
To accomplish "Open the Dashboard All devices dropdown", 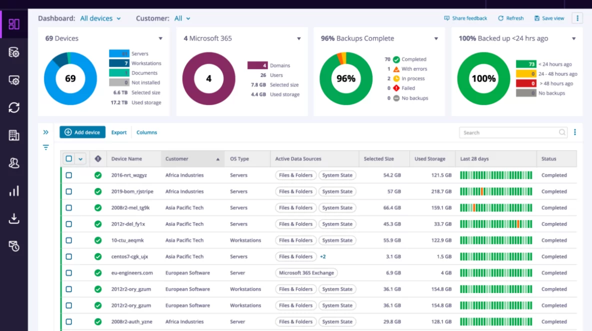I will (100, 18).
